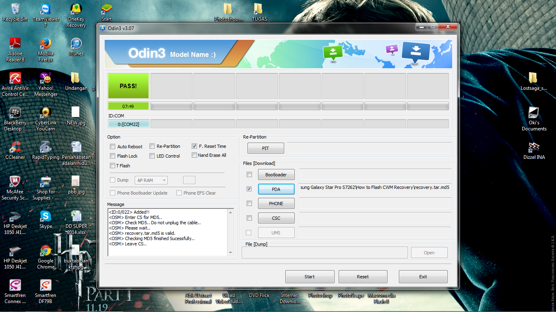Check the Nand Erase All option
This screenshot has height=312, width=556.
point(194,155)
